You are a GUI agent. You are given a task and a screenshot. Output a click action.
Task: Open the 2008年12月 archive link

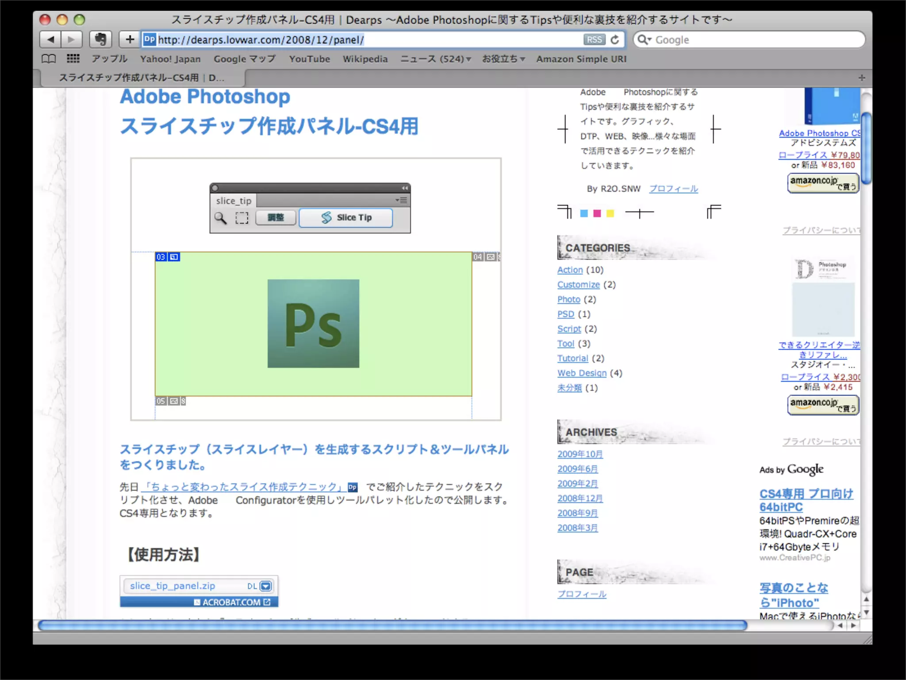coord(580,498)
